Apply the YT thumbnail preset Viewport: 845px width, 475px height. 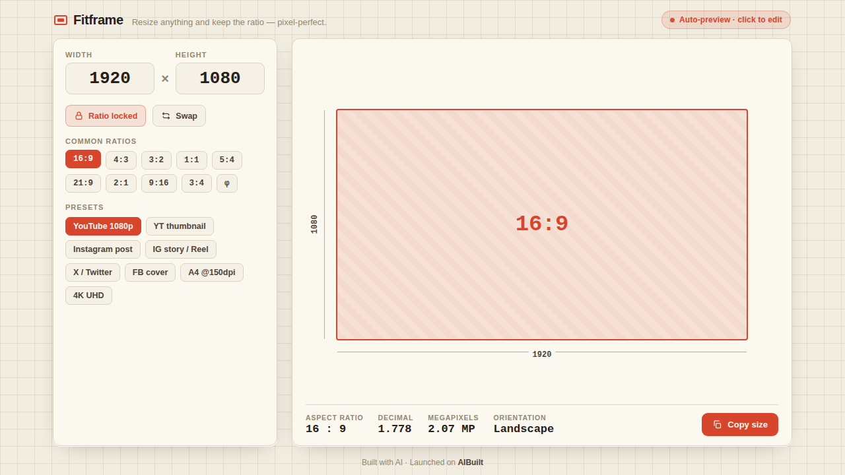[x=180, y=226]
